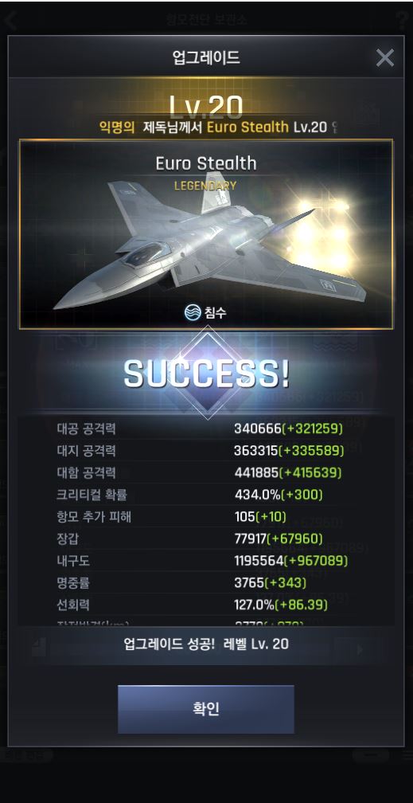This screenshot has width=413, height=803.
Task: Tap the SUCCESS! diamond banner
Action: point(207,374)
